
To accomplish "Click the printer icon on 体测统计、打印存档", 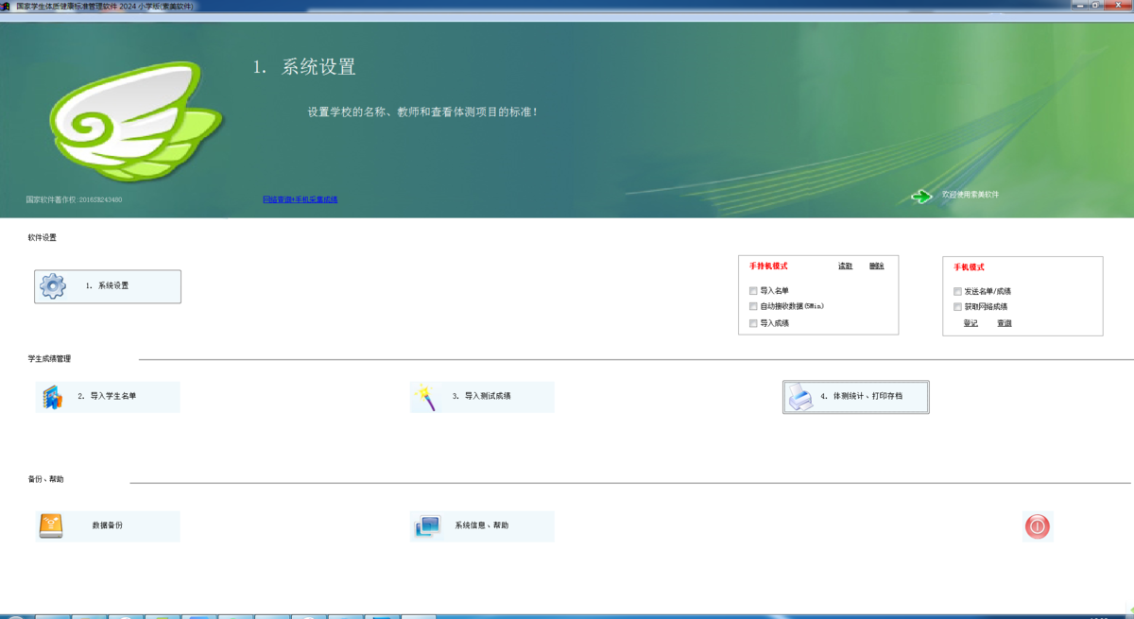I will point(799,397).
